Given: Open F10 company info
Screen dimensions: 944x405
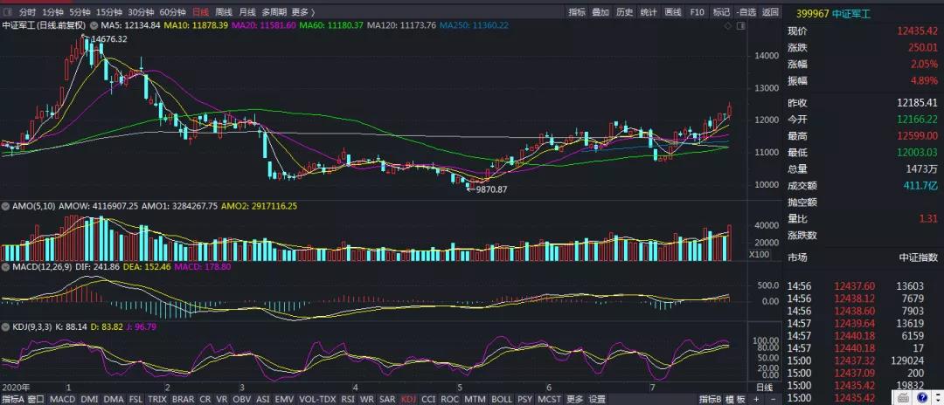Looking at the screenshot, I should (698, 12).
